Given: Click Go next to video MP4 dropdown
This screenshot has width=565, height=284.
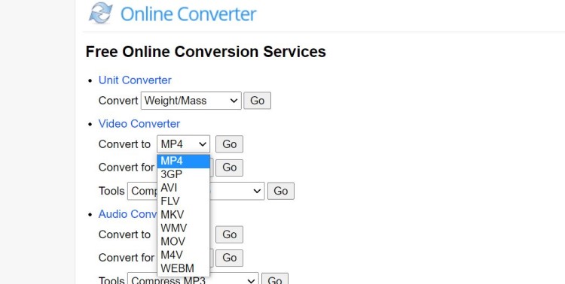Looking at the screenshot, I should [x=229, y=144].
